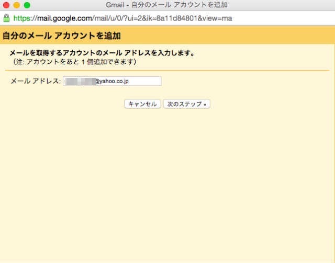This screenshot has width=335, height=263.
Task: Click the 次のステップ button
Action: (187, 104)
